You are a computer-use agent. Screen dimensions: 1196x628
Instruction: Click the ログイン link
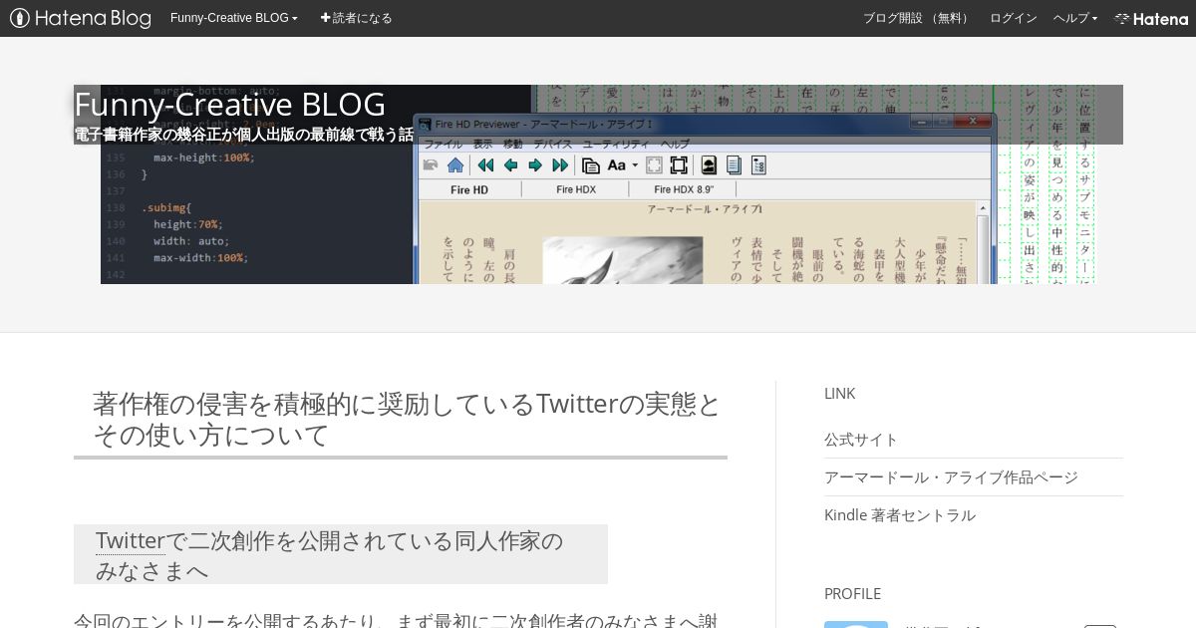click(x=1013, y=18)
